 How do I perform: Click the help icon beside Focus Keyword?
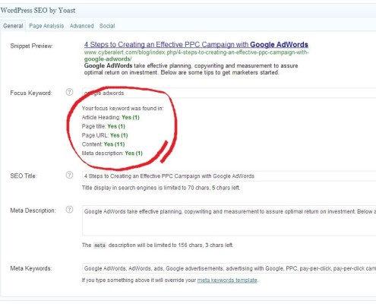point(69,92)
